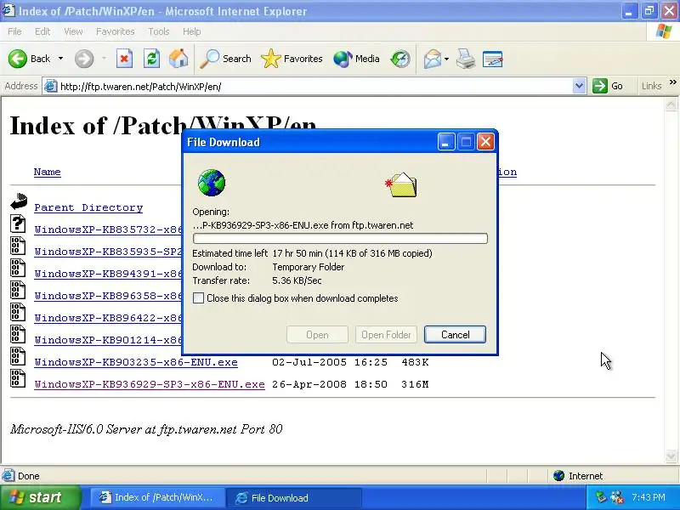Screen dimensions: 680x510
Task: Click the 316M size of SP3 file
Action: (415, 384)
